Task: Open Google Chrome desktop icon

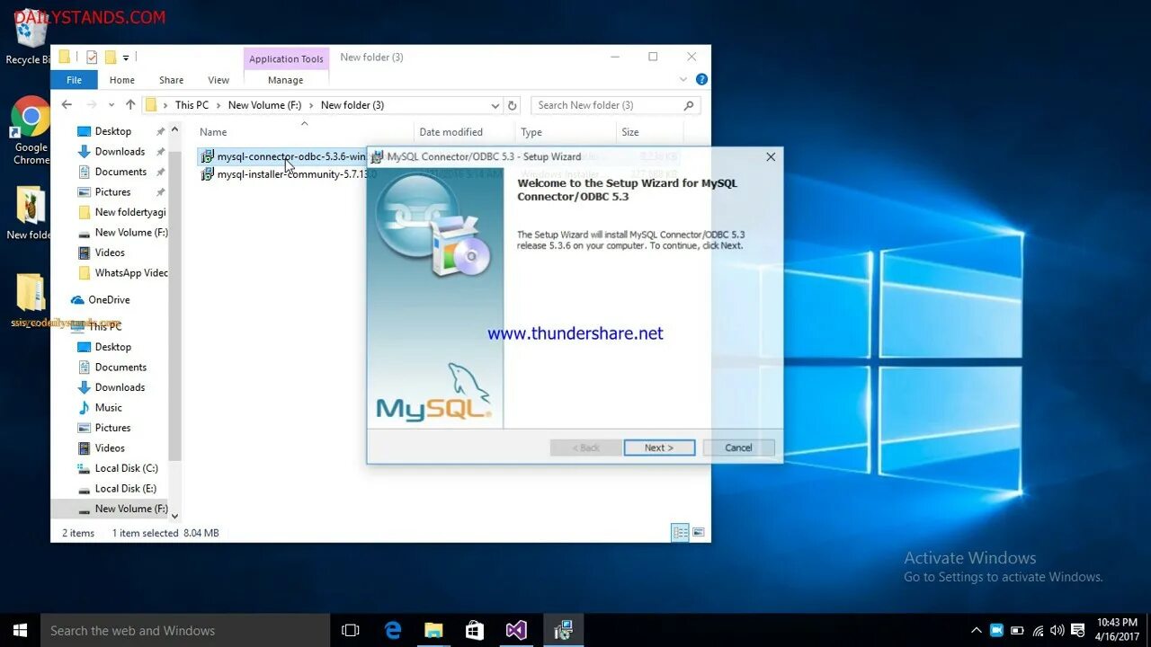Action: (31, 131)
